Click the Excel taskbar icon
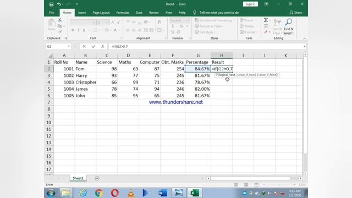352x198 pixels. 194,193
